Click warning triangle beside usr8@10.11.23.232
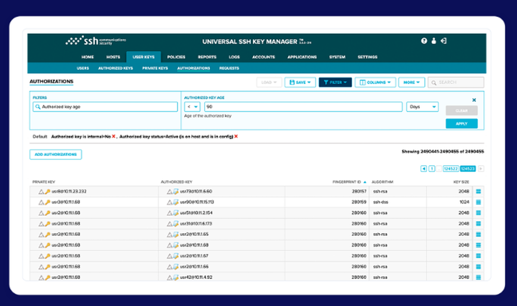Image resolution: width=517 pixels, height=306 pixels. click(41, 192)
